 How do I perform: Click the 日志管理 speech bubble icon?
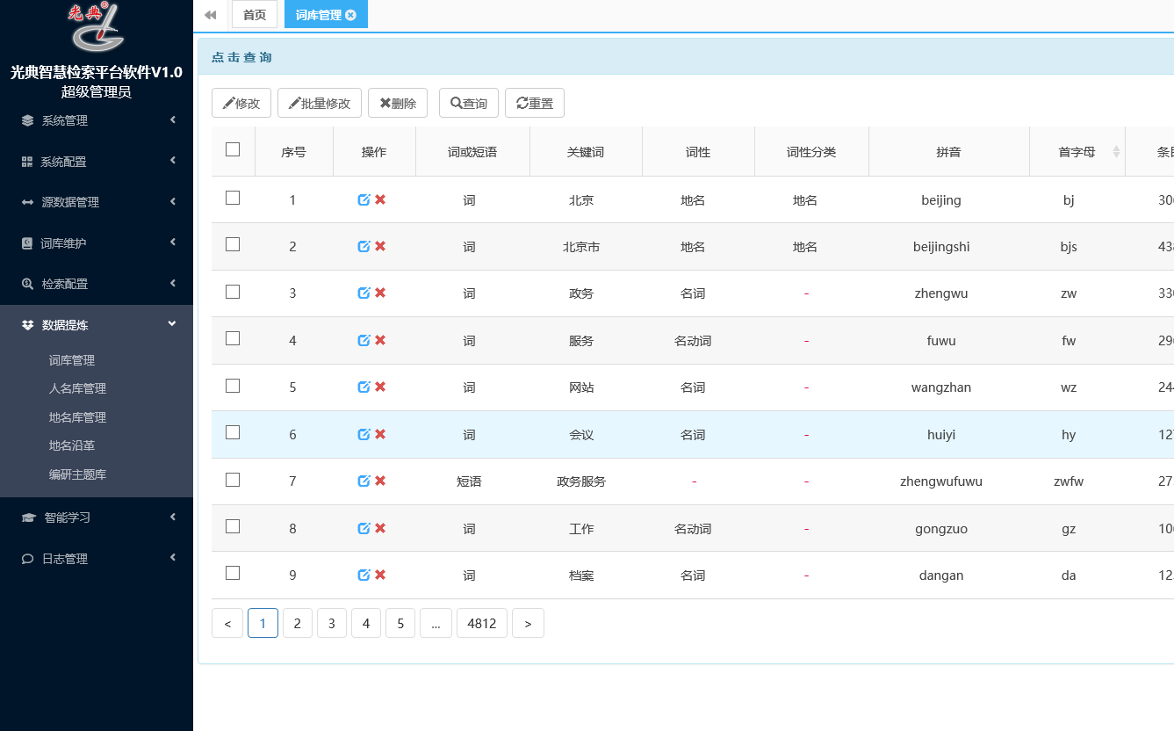pos(28,559)
